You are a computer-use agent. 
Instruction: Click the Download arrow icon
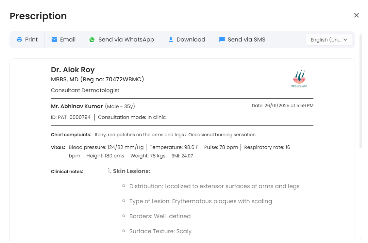[x=171, y=40]
